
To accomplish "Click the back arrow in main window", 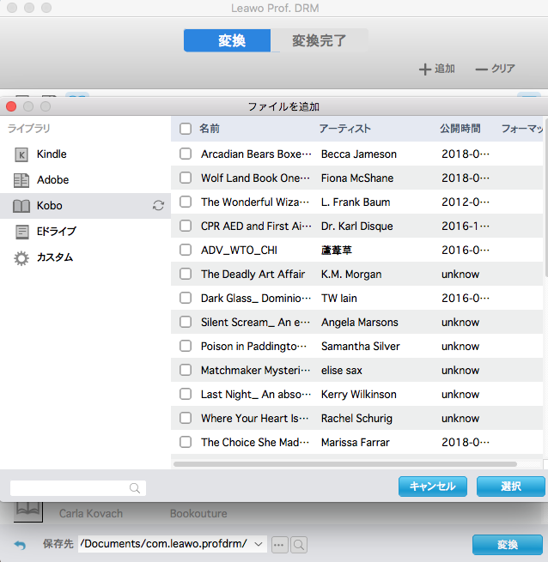I will (20, 545).
